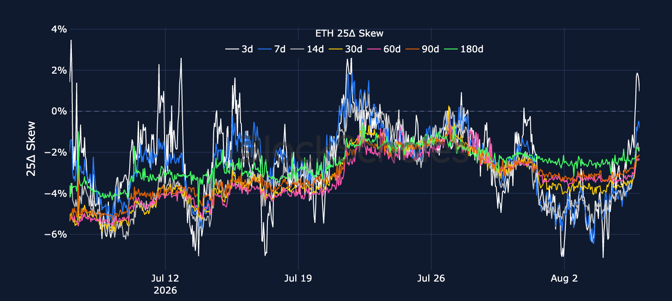
Task: Click the 4% y-axis label
Action: point(59,29)
